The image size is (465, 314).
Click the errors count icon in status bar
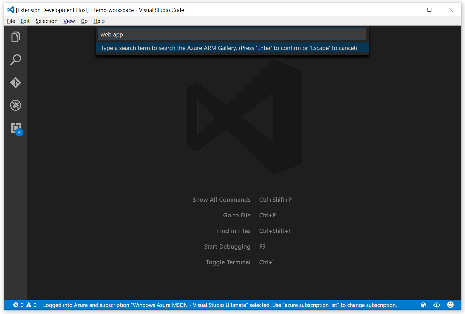click(16, 305)
